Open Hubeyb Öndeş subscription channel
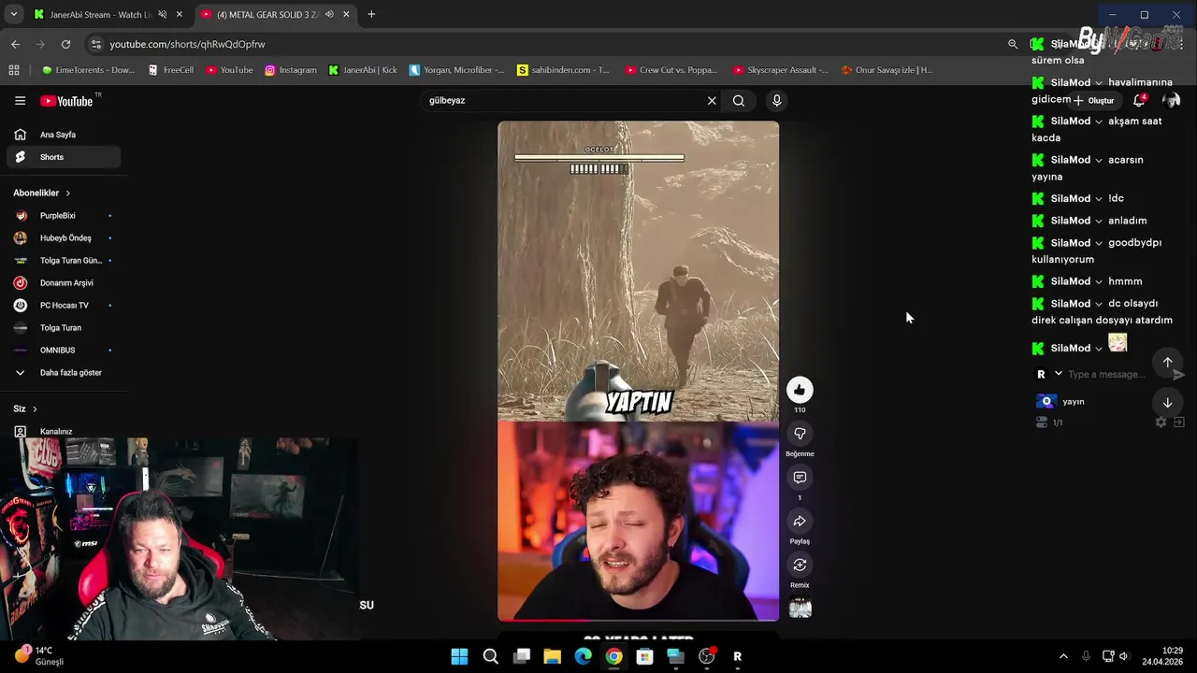This screenshot has height=673, width=1197. [64, 238]
